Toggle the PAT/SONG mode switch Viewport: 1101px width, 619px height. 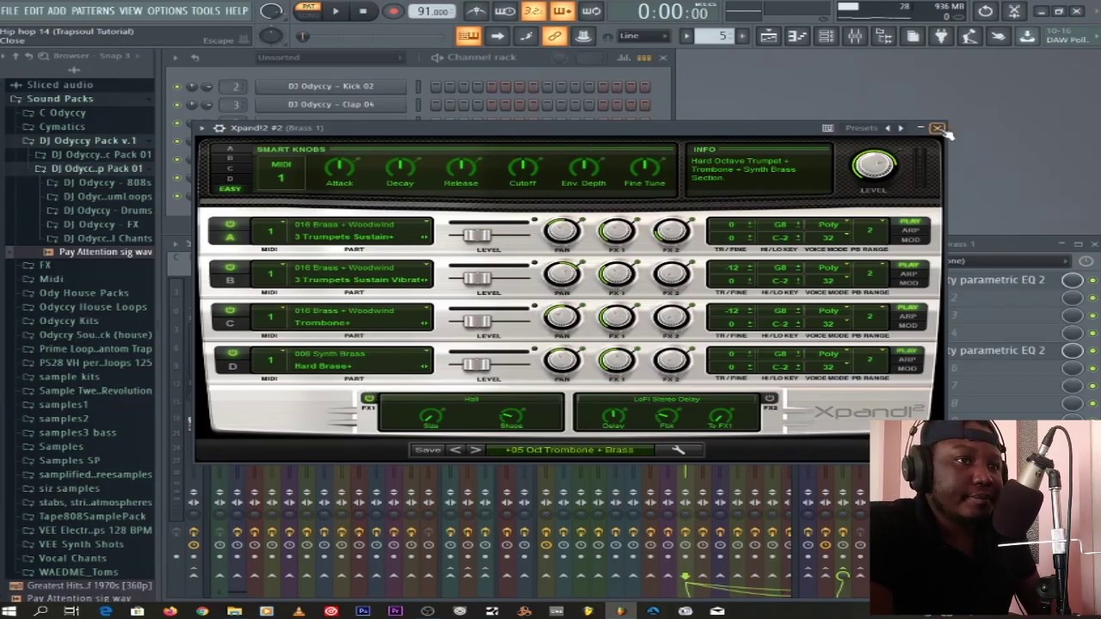[x=307, y=10]
